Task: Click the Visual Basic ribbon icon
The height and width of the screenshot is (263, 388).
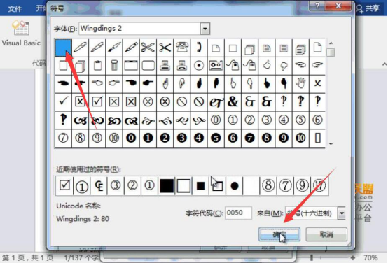Action: coord(21,34)
